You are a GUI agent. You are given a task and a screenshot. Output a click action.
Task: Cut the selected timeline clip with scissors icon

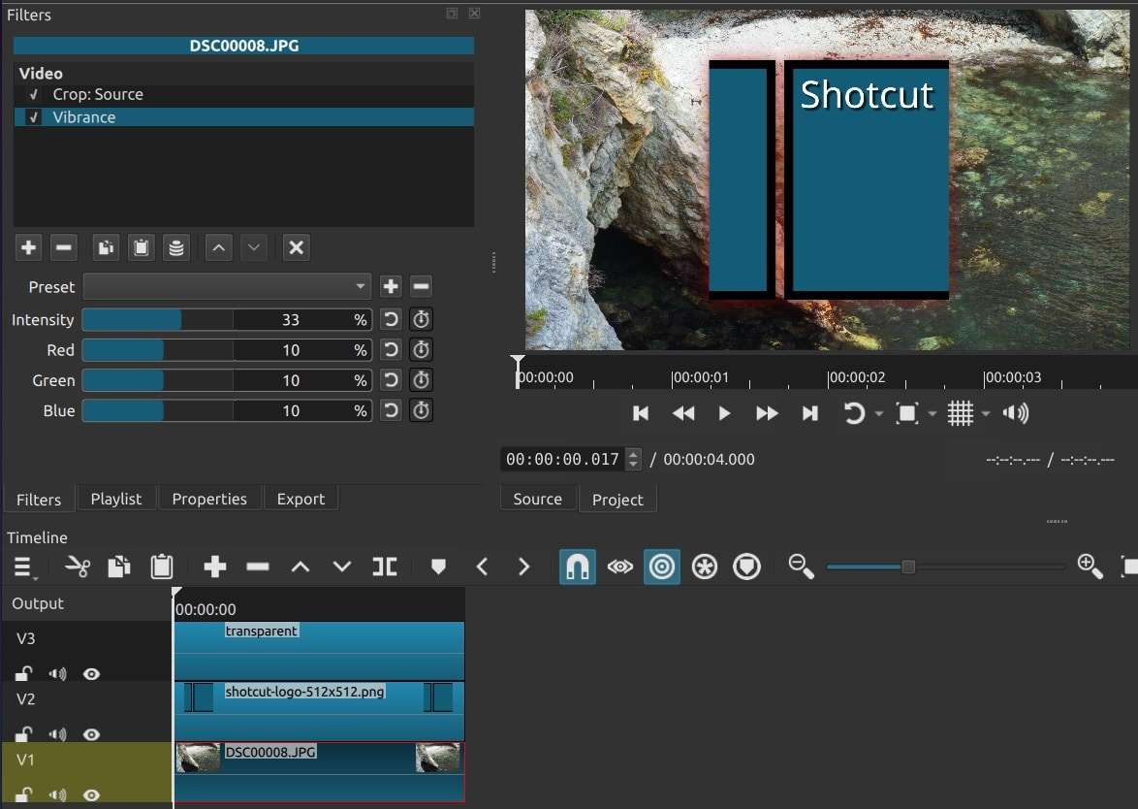tap(77, 566)
